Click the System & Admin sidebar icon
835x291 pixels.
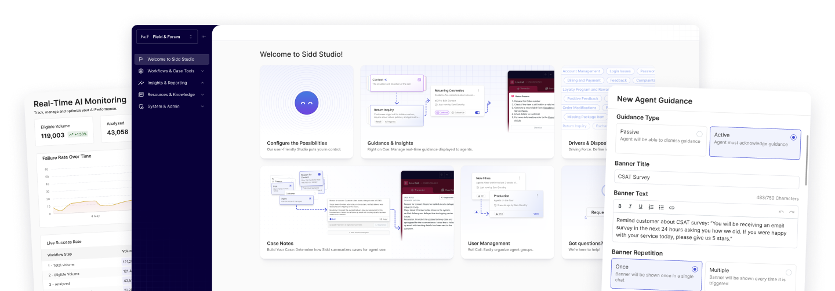141,106
